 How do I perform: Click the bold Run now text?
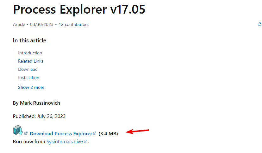coord(23,142)
